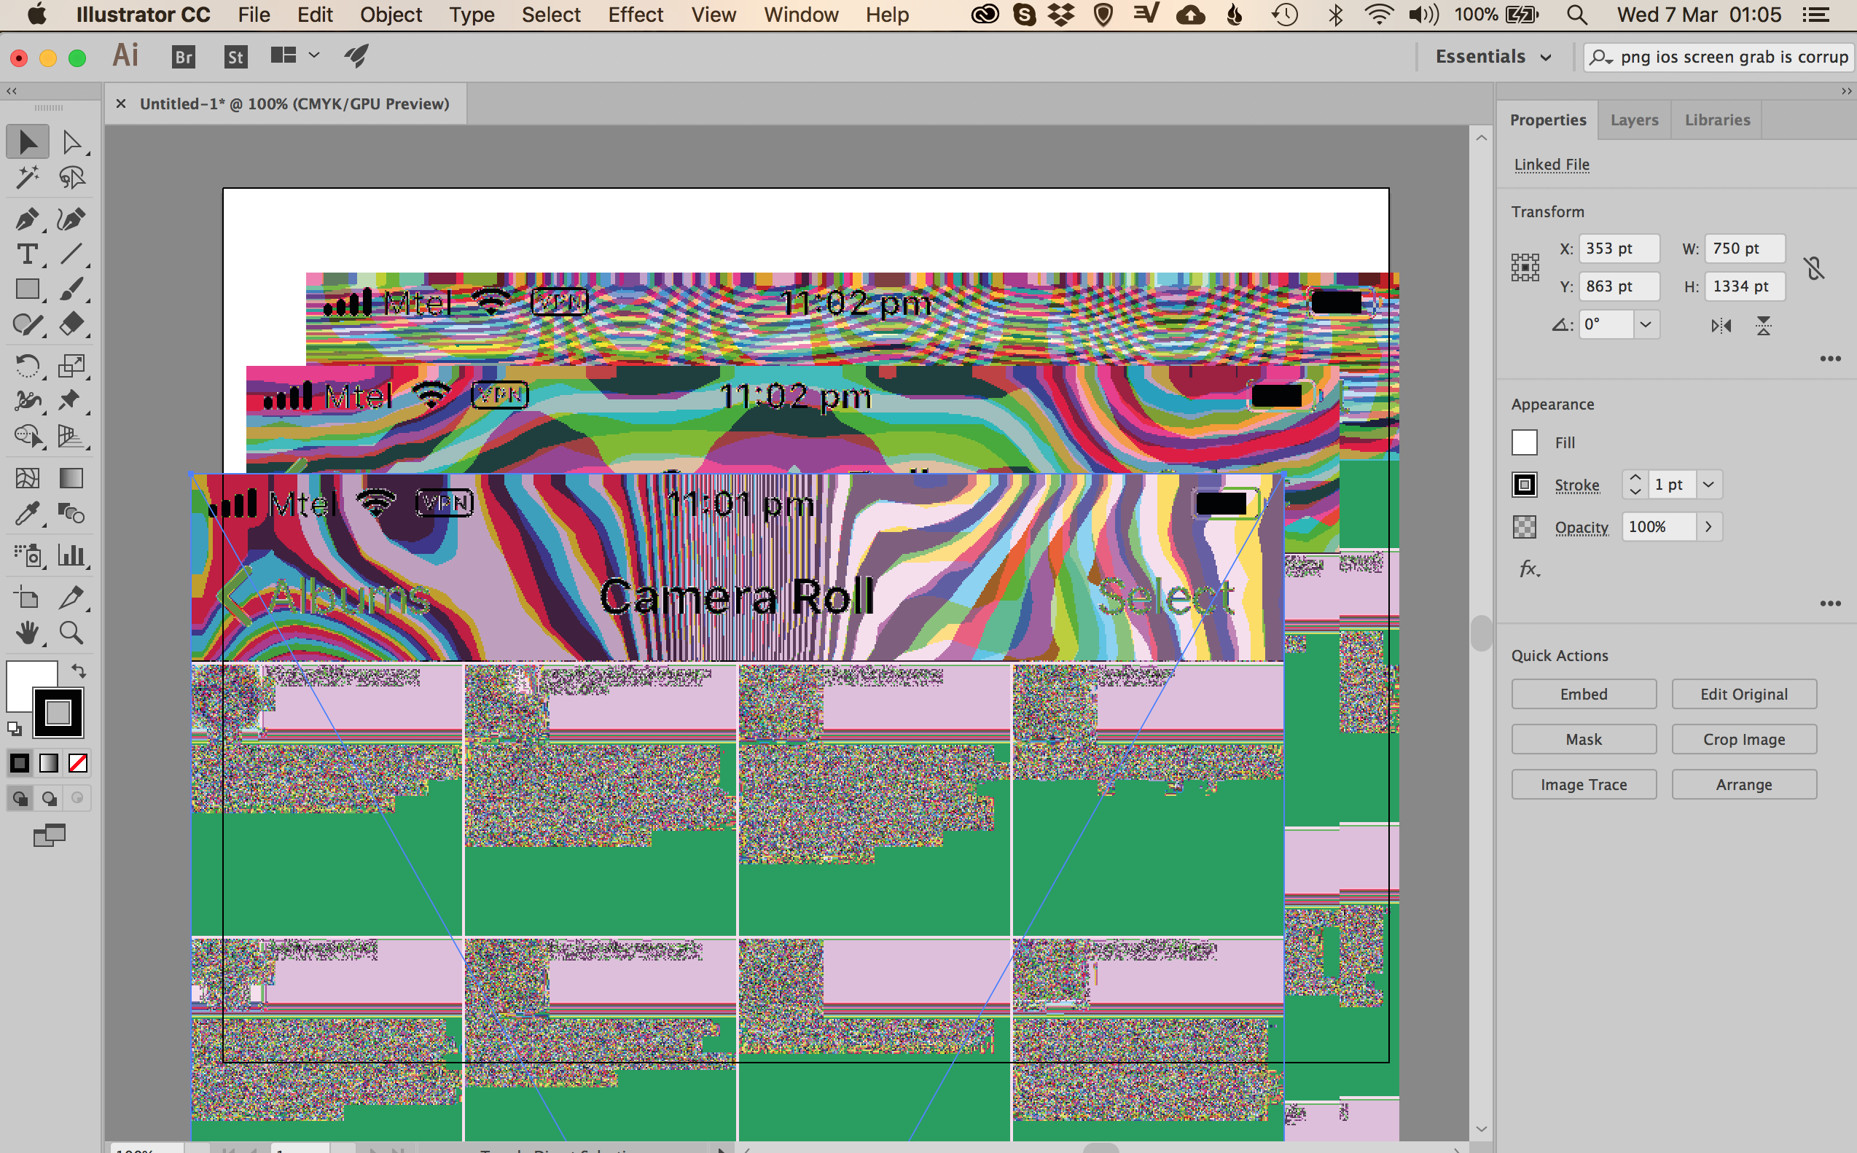Click the Embed button
This screenshot has width=1857, height=1153.
click(x=1583, y=694)
